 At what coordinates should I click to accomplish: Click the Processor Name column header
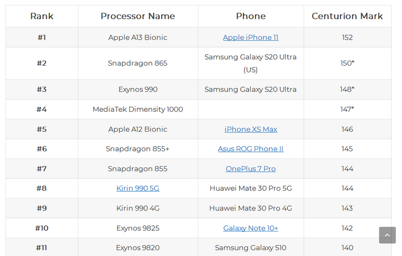138,16
